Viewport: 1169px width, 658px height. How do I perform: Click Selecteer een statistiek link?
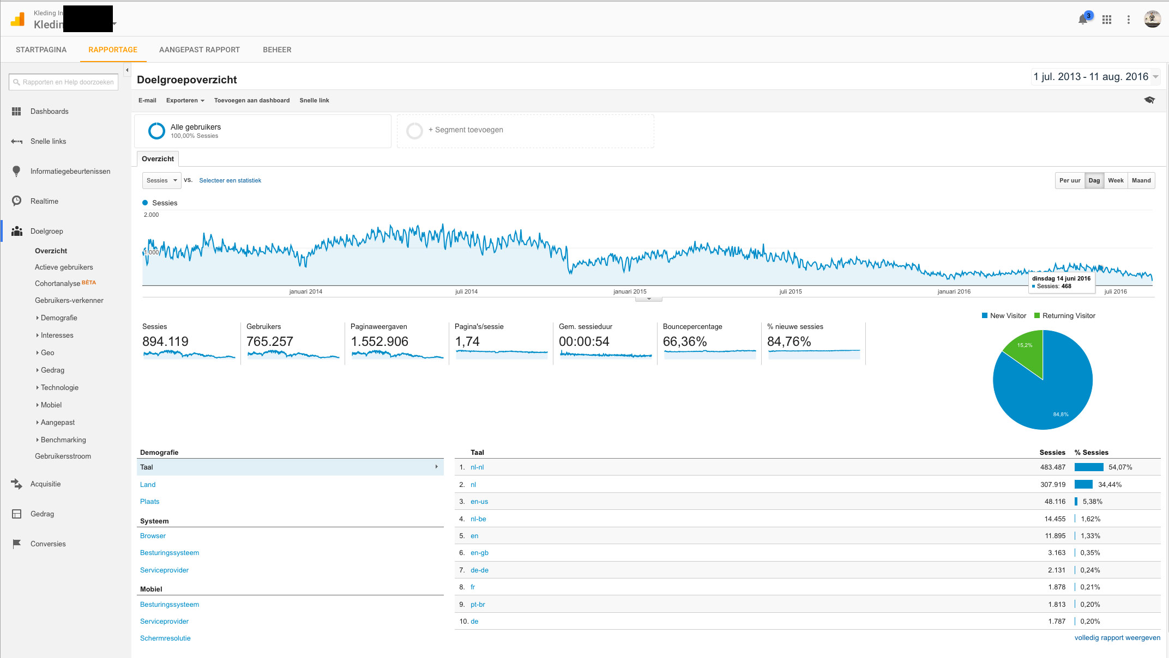[230, 180]
